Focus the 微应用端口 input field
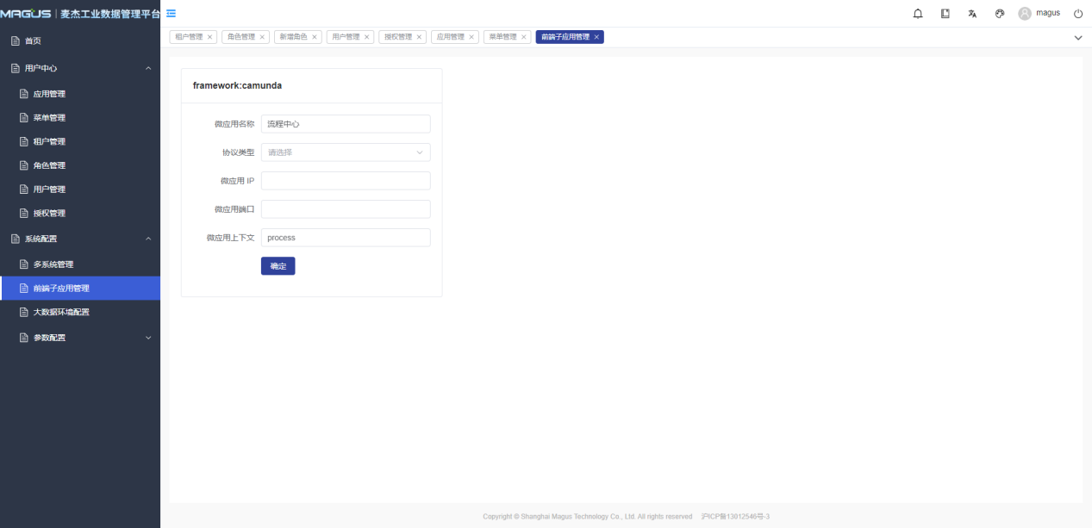 [x=345, y=209]
